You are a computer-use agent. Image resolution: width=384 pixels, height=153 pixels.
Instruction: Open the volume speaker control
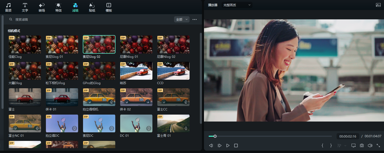click(x=370, y=146)
